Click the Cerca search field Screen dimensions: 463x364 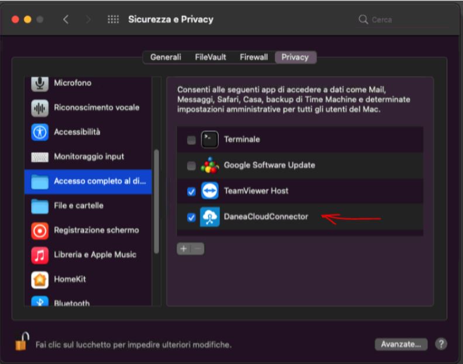click(x=402, y=20)
